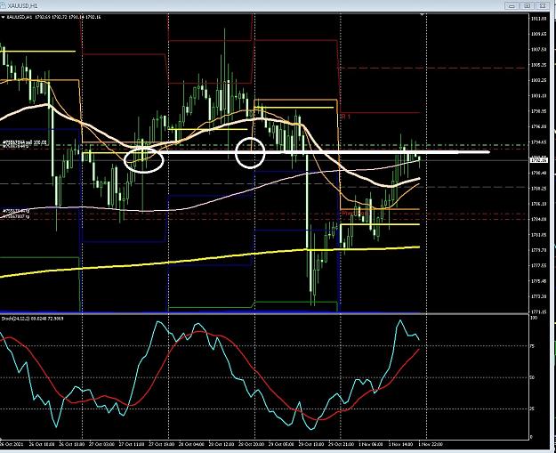Click price scale value 1796.80

click(x=538, y=126)
